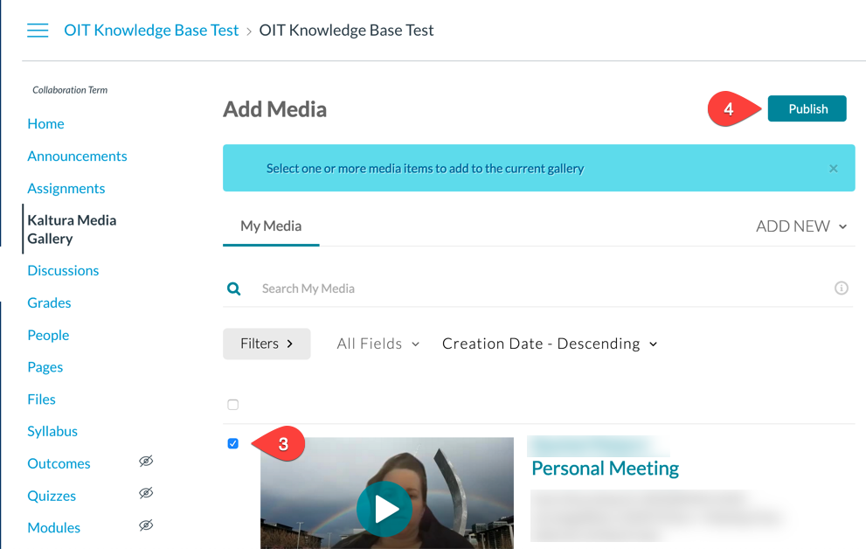Play the Personal Meeting video
866x549 pixels.
coord(385,509)
